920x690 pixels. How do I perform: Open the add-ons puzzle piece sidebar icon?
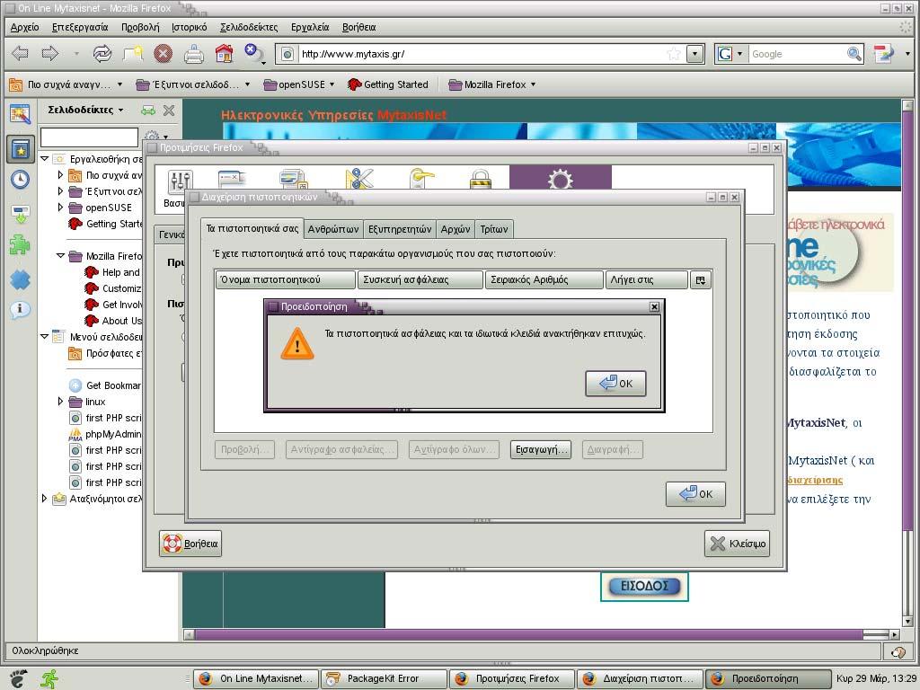(x=21, y=244)
